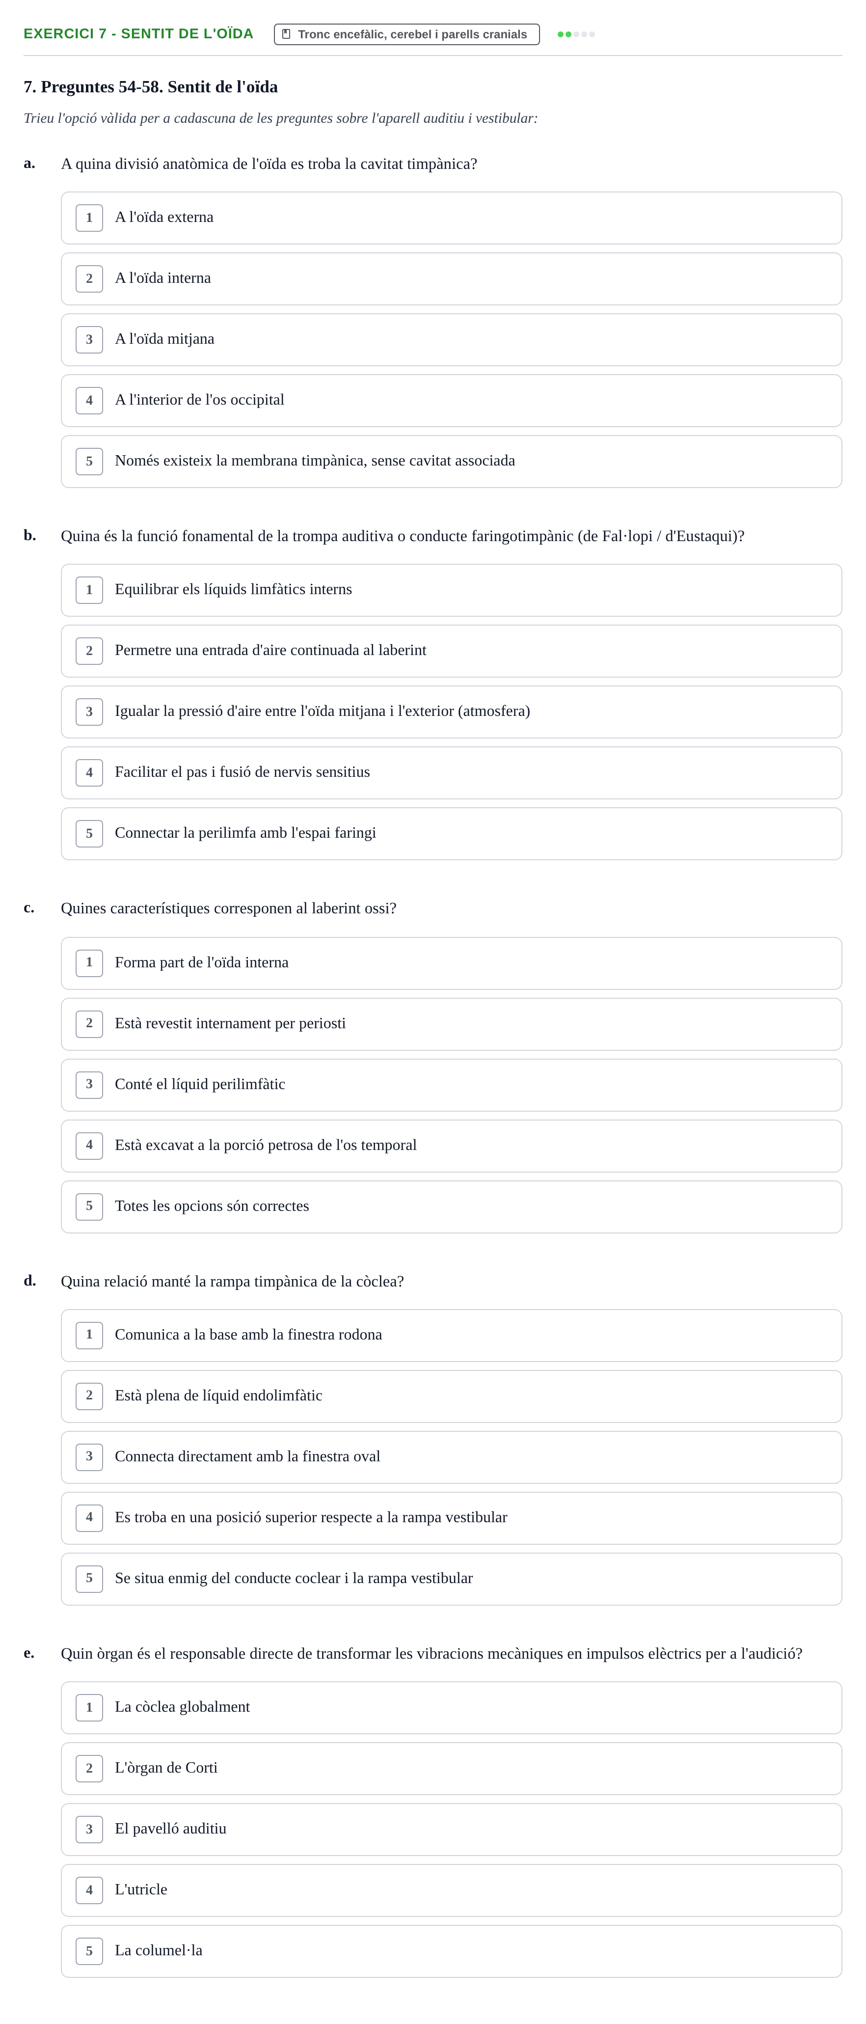Click number box 1 beside 'Equilibrar els líquids limfàtics'
The width and height of the screenshot is (866, 2024).
click(89, 590)
